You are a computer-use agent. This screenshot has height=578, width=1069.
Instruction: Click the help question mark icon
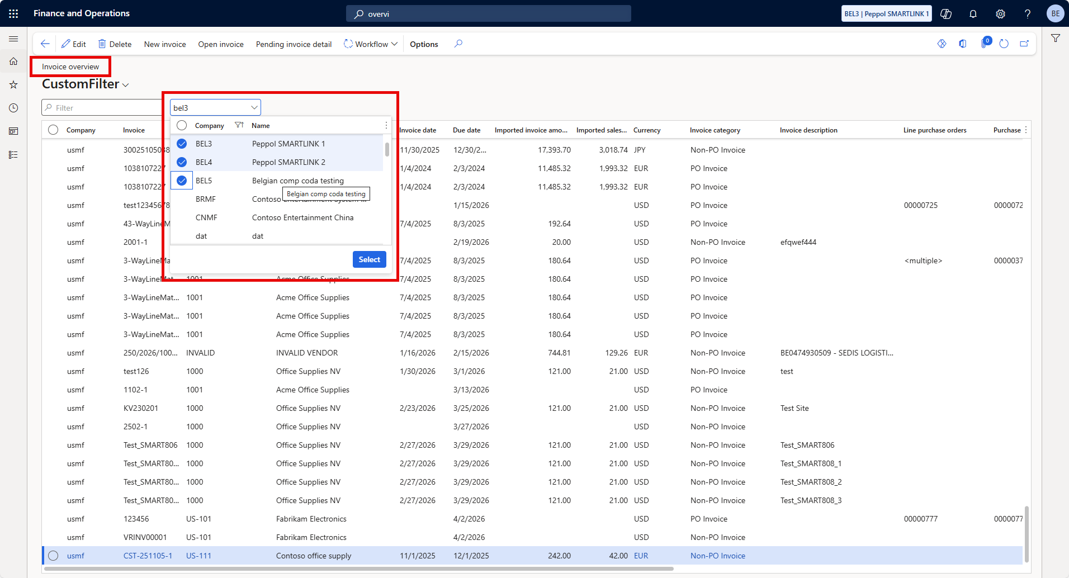pyautogui.click(x=1028, y=14)
